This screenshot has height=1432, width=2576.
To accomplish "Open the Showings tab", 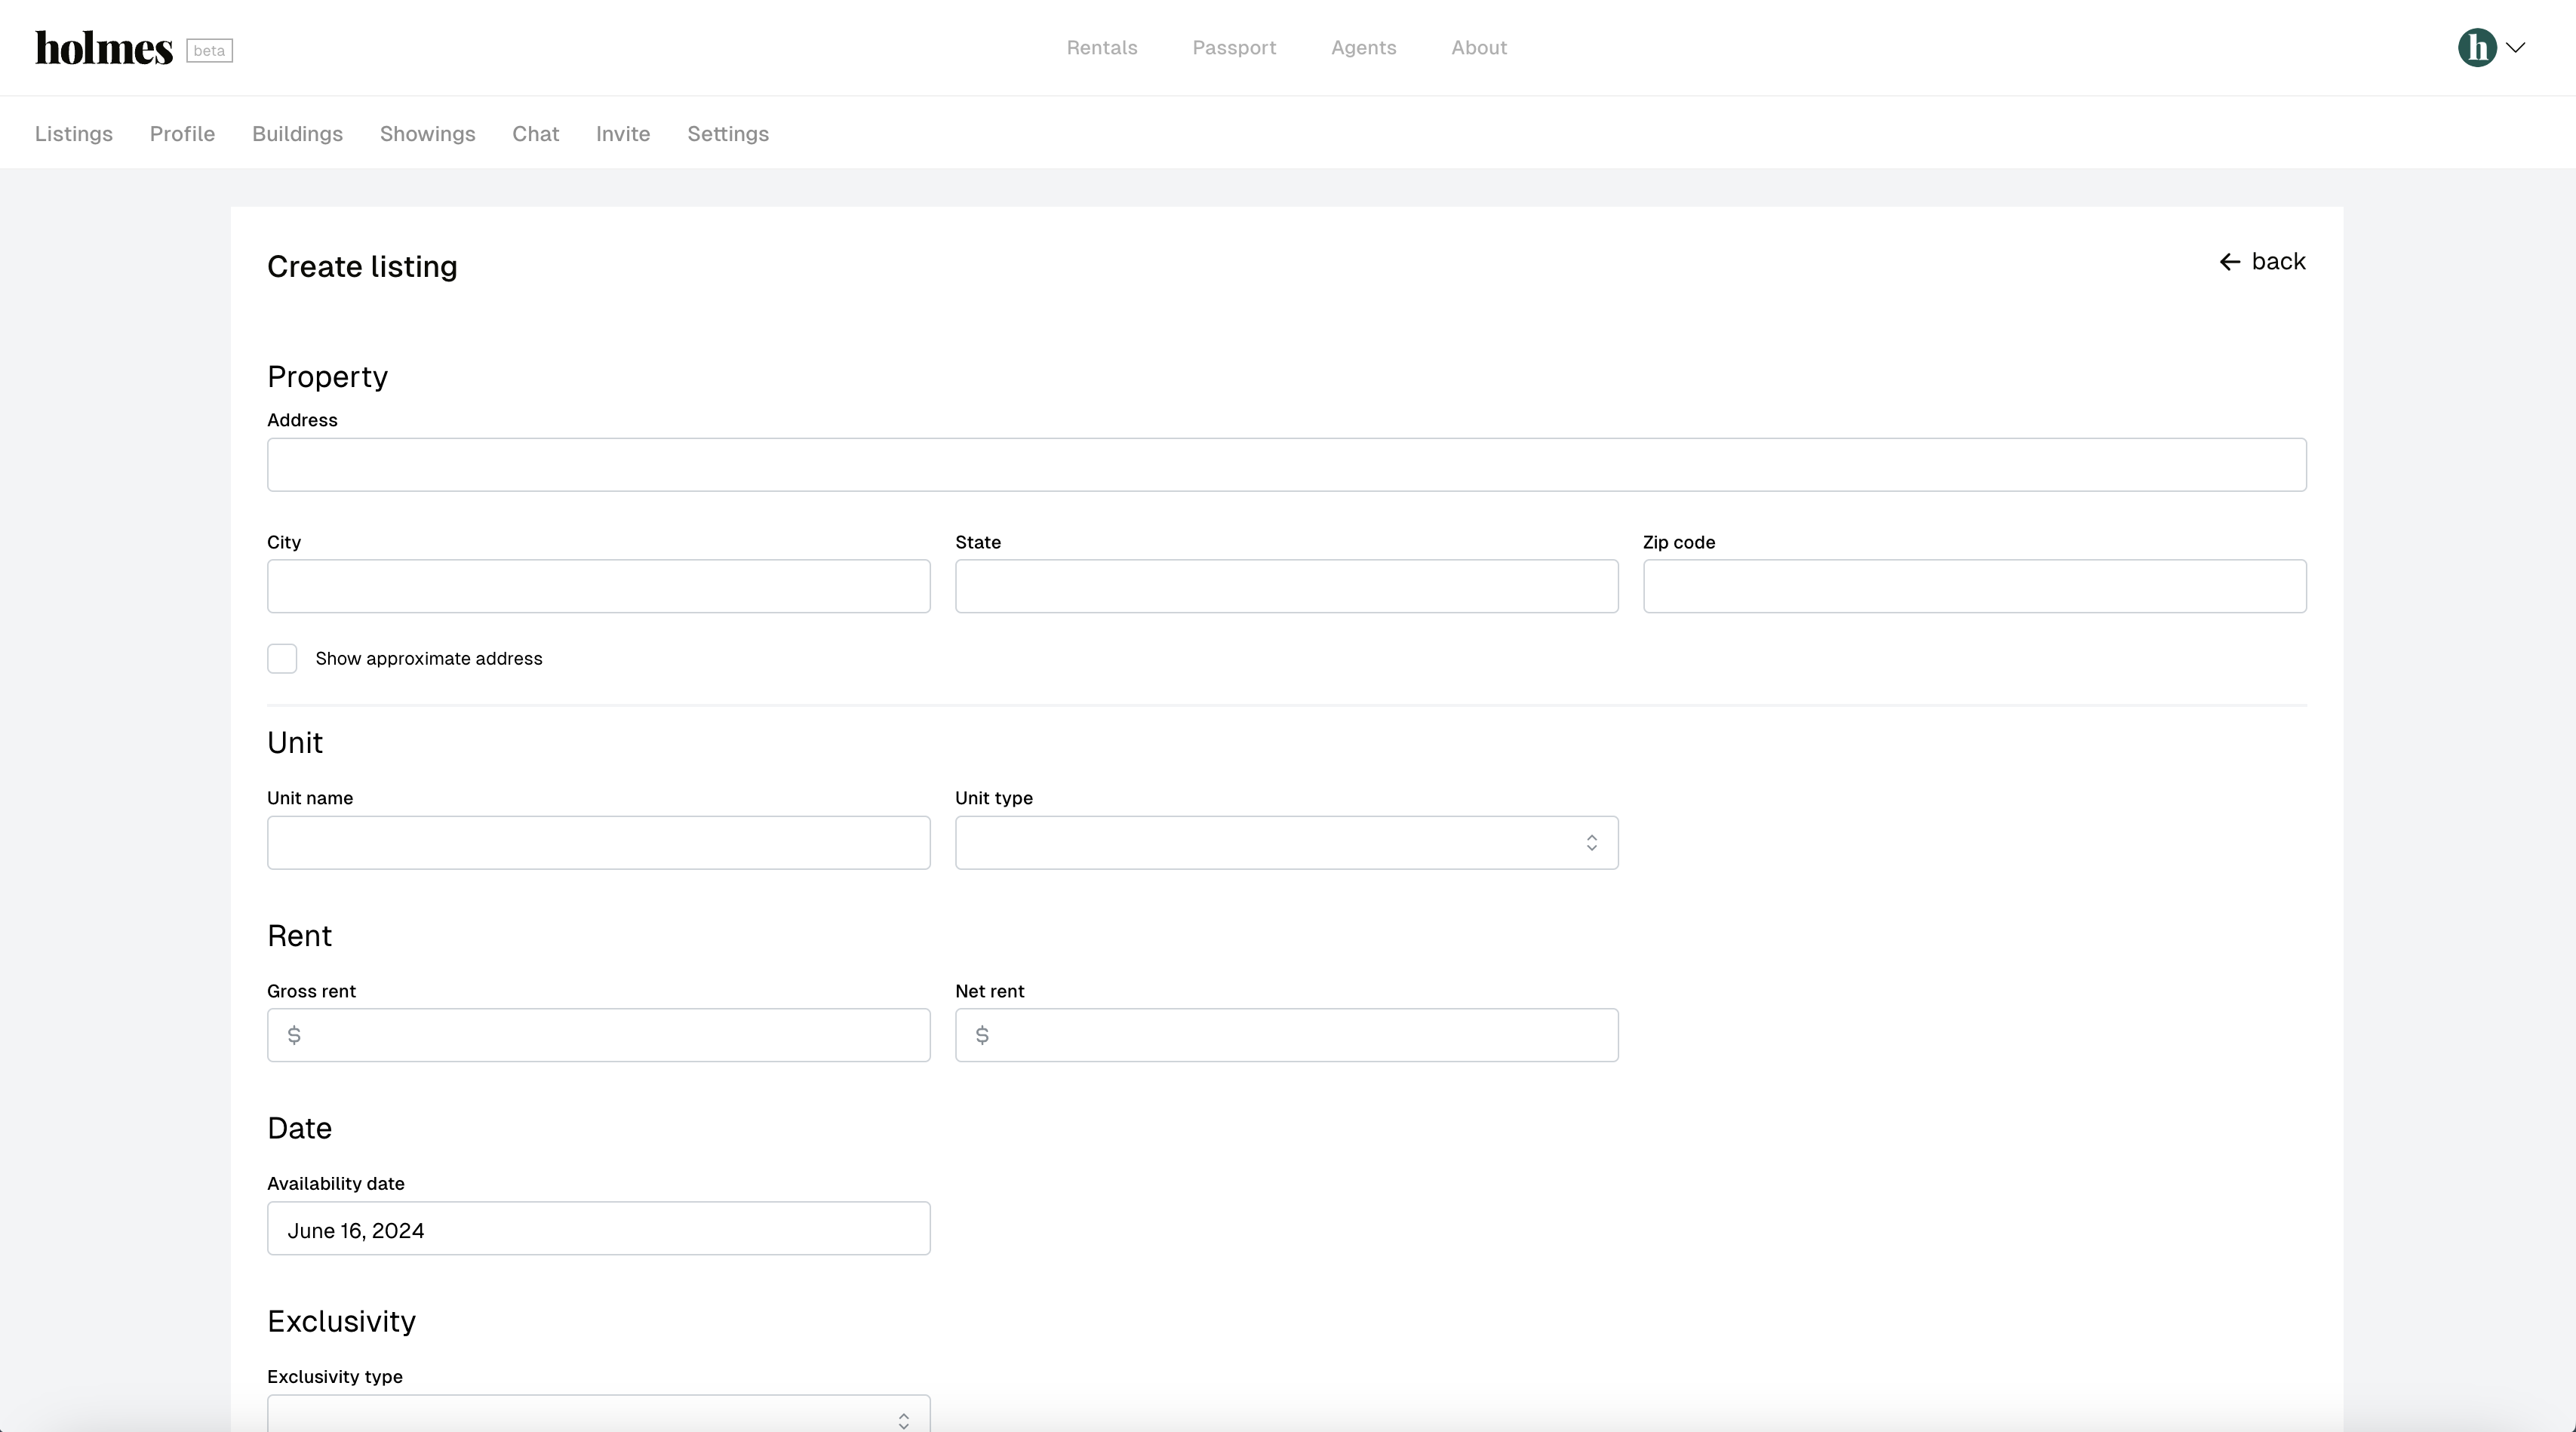I will [x=427, y=134].
